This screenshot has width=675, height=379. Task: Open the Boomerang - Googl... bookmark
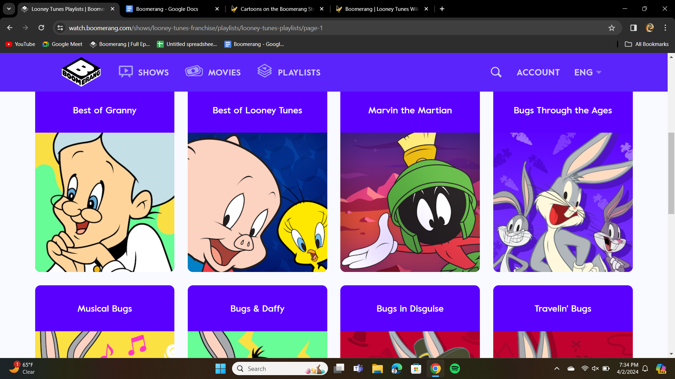click(254, 44)
